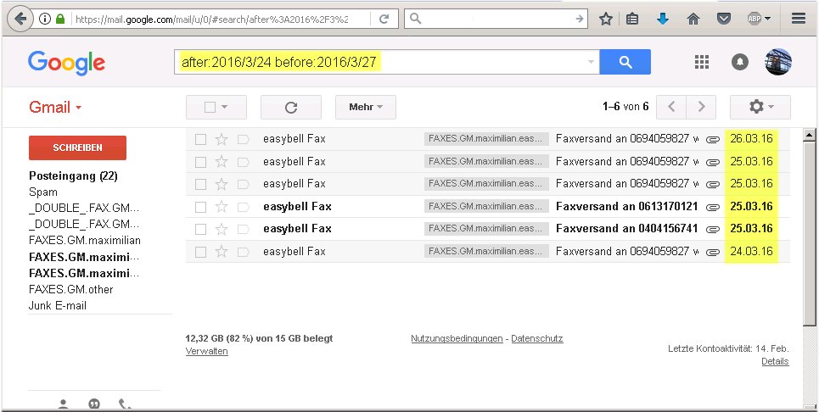Open site info icon in address bar

click(45, 19)
